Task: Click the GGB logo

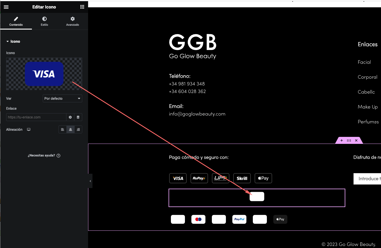Action: 193,42
